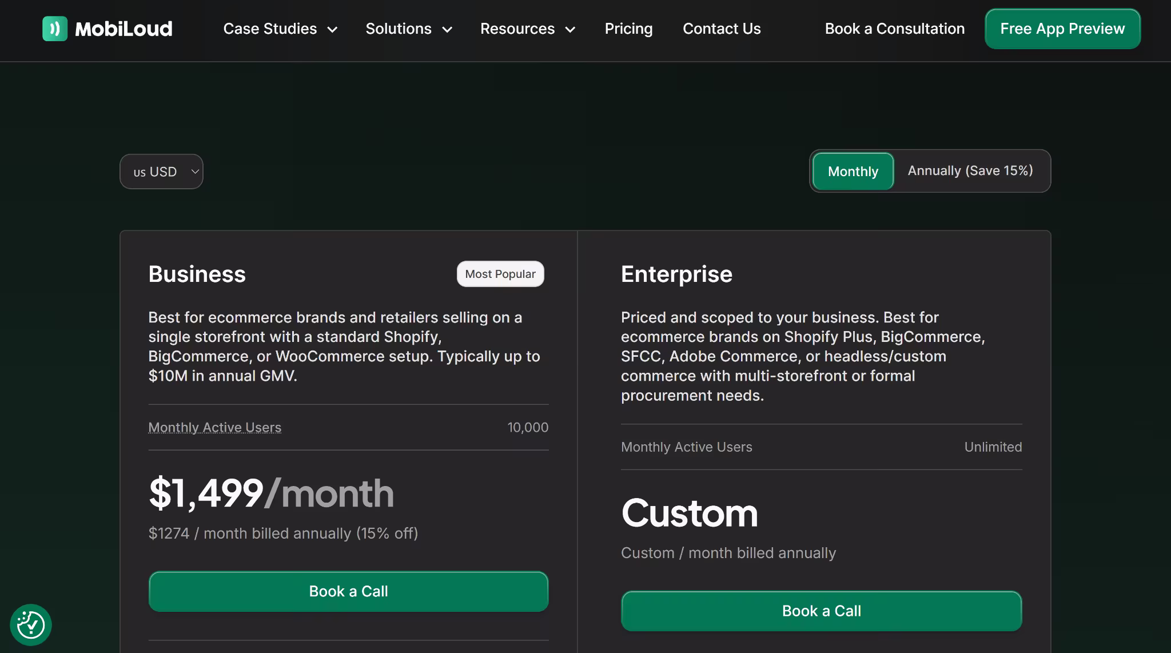The image size is (1171, 653).
Task: Click the MobiLoud wordmark text
Action: 124,29
